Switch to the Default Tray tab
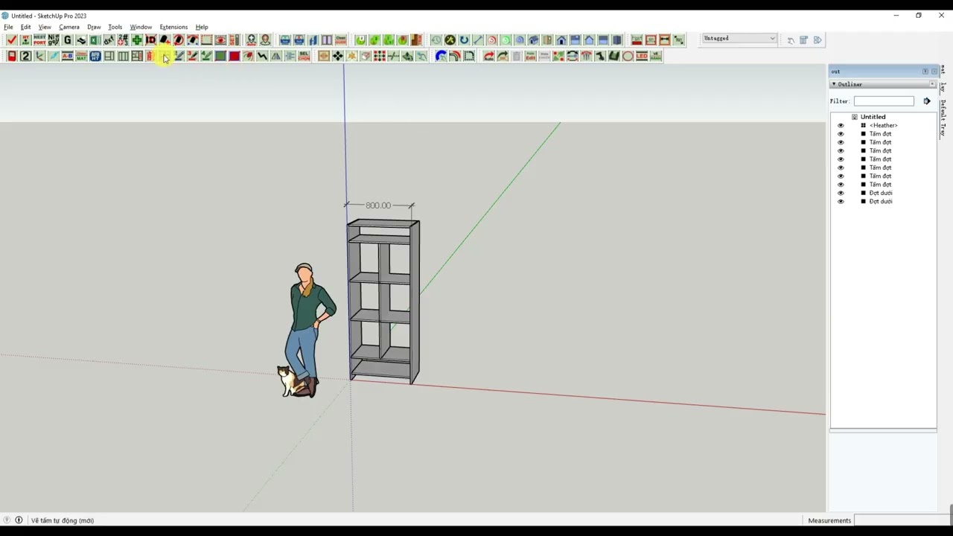 [943, 119]
